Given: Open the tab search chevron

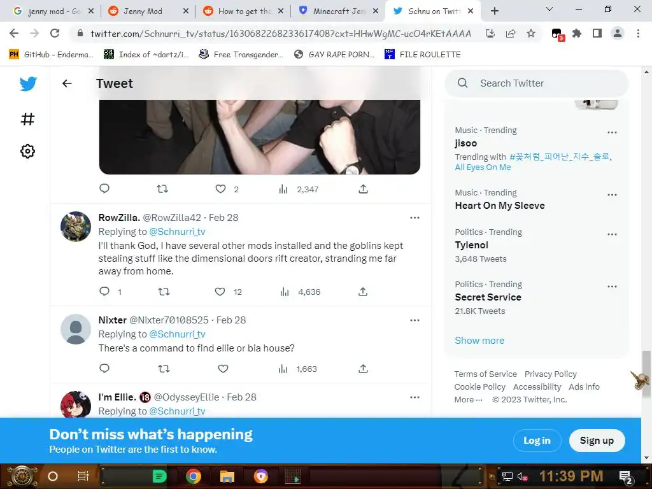Looking at the screenshot, I should tap(549, 9).
